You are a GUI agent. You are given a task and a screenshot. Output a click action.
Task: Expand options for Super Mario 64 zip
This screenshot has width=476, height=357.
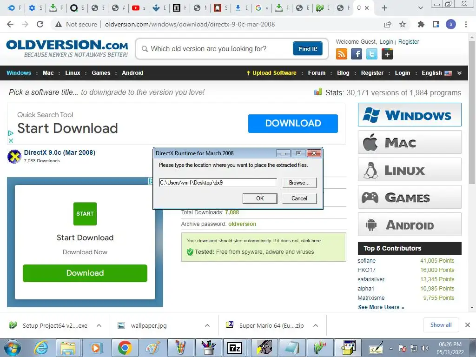(316, 325)
